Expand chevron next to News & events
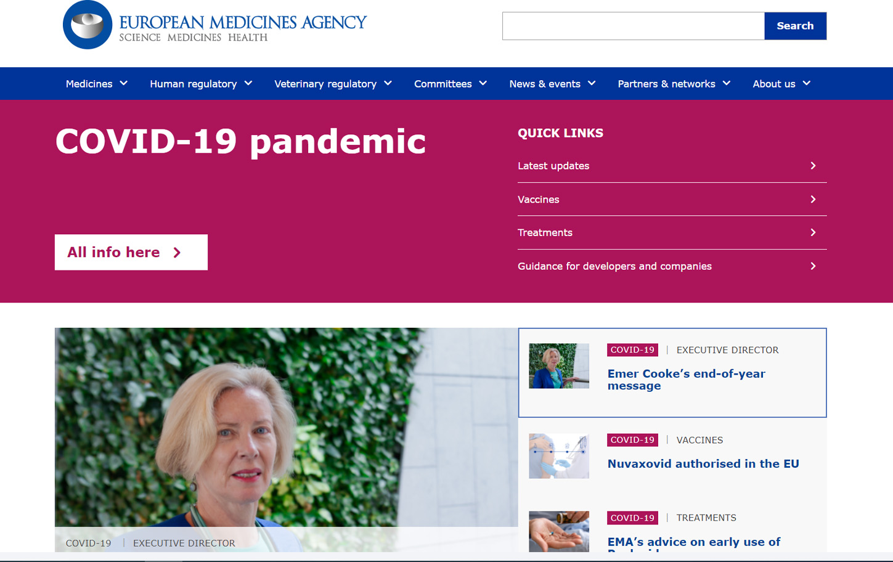The image size is (893, 562). coord(592,83)
